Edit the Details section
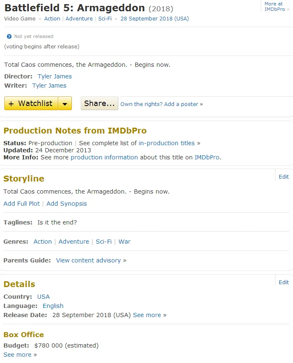The image size is (293, 363). click(x=283, y=282)
